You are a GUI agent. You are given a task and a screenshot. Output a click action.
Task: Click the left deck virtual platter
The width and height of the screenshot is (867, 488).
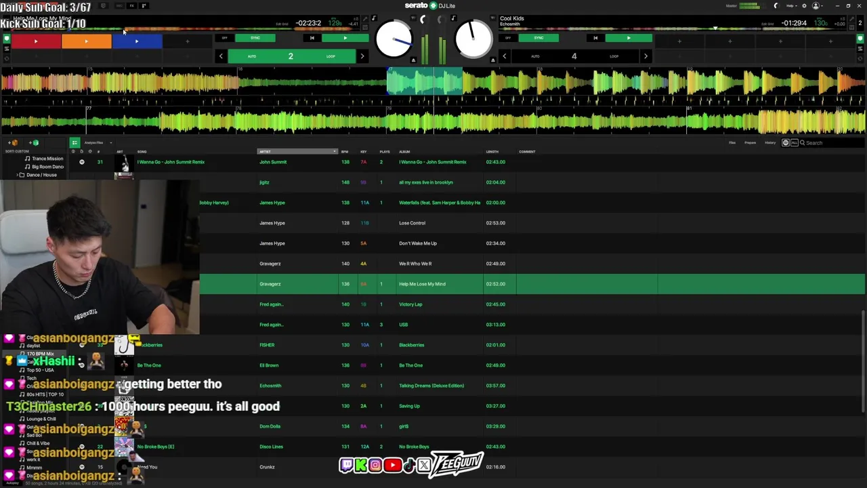point(394,40)
